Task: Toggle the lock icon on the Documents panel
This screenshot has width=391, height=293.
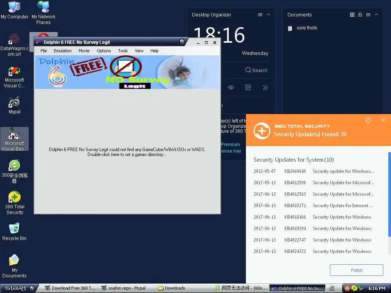Action: point(360,15)
